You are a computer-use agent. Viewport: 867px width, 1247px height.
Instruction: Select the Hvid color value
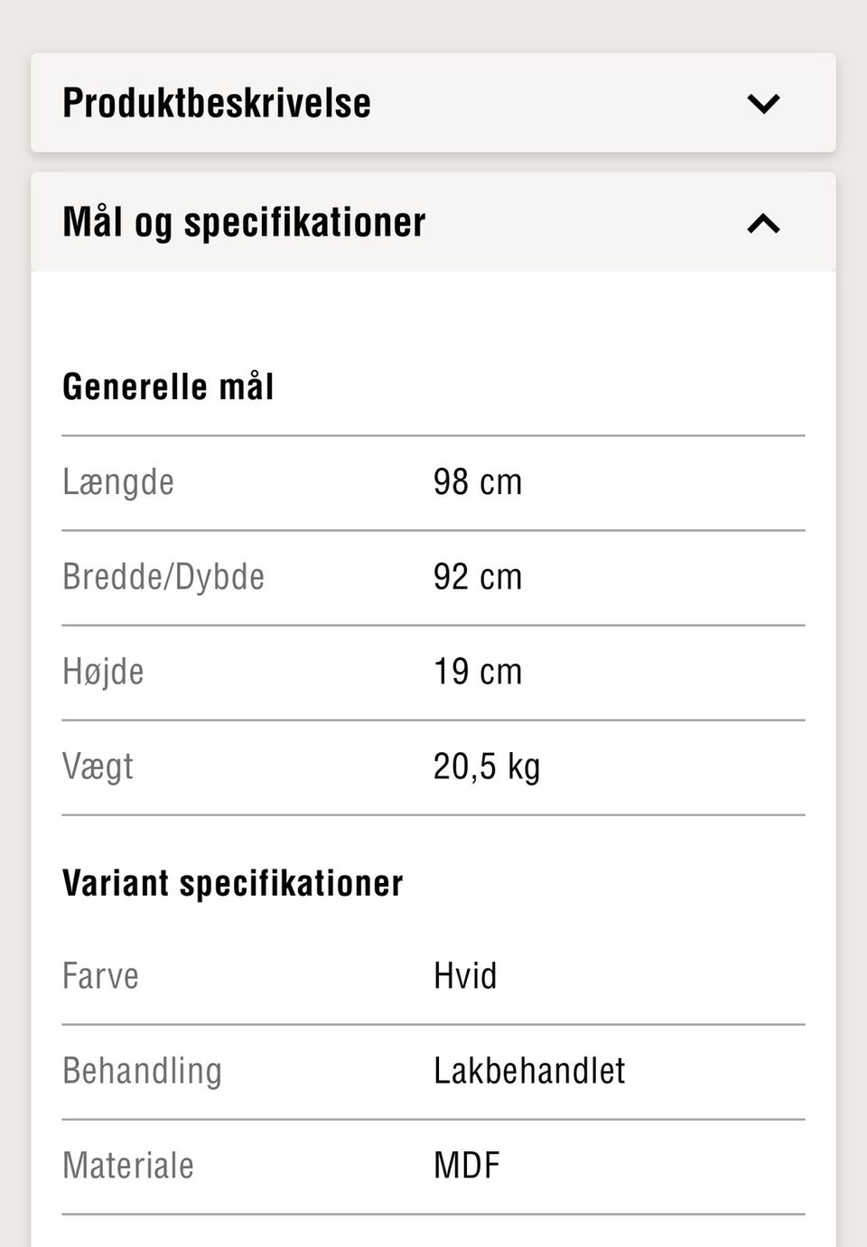pyautogui.click(x=465, y=976)
